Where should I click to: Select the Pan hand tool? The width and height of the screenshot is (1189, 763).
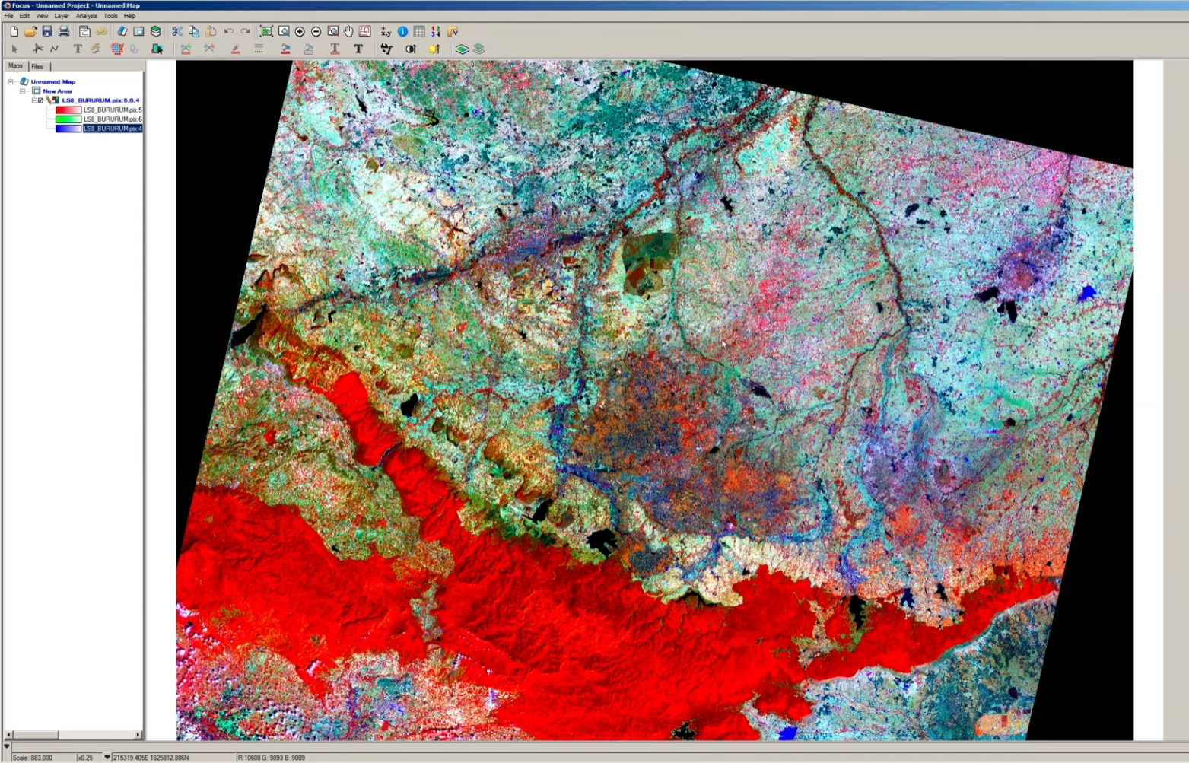point(348,31)
